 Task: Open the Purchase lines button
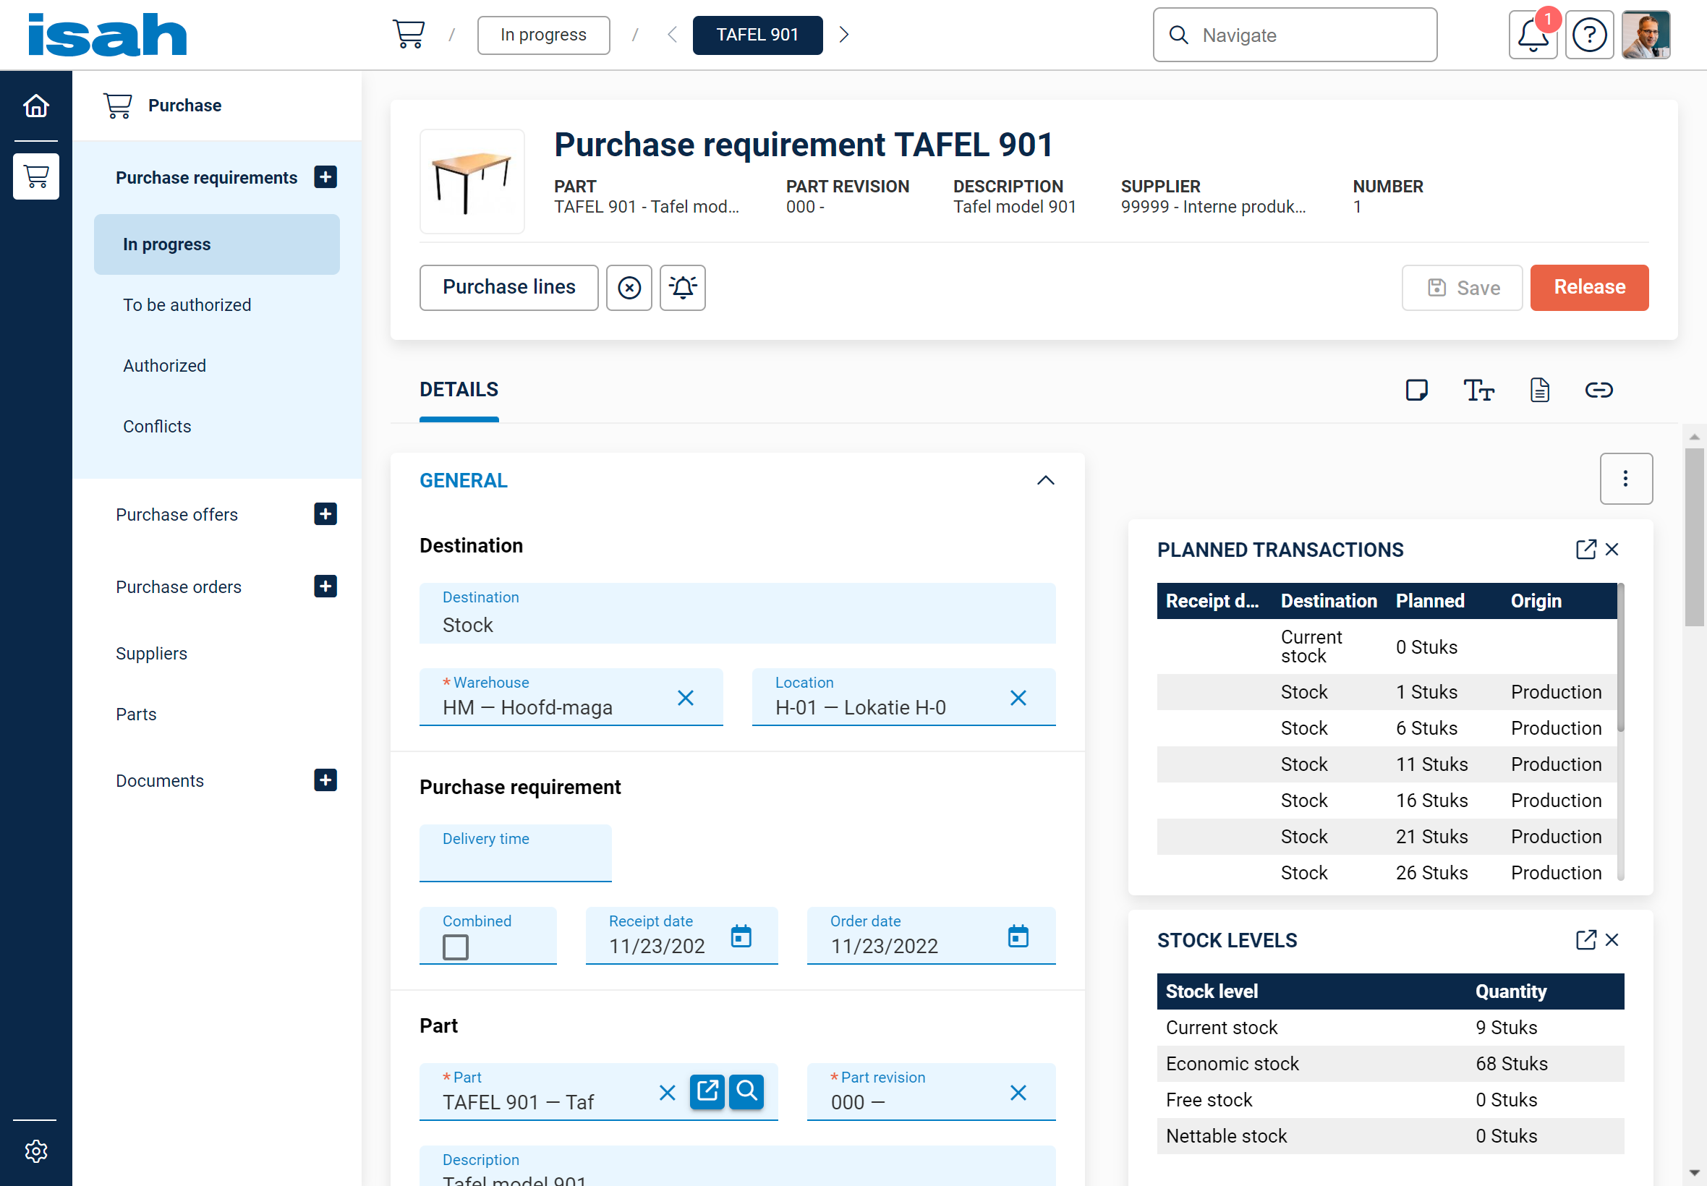[x=508, y=288]
